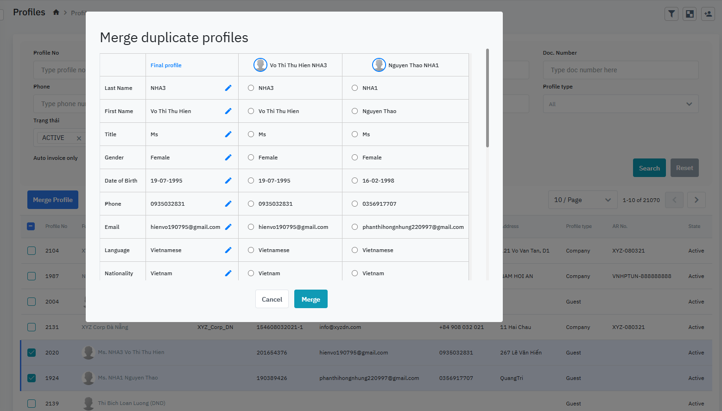
Task: Click the Final profile column header
Action: click(166, 65)
